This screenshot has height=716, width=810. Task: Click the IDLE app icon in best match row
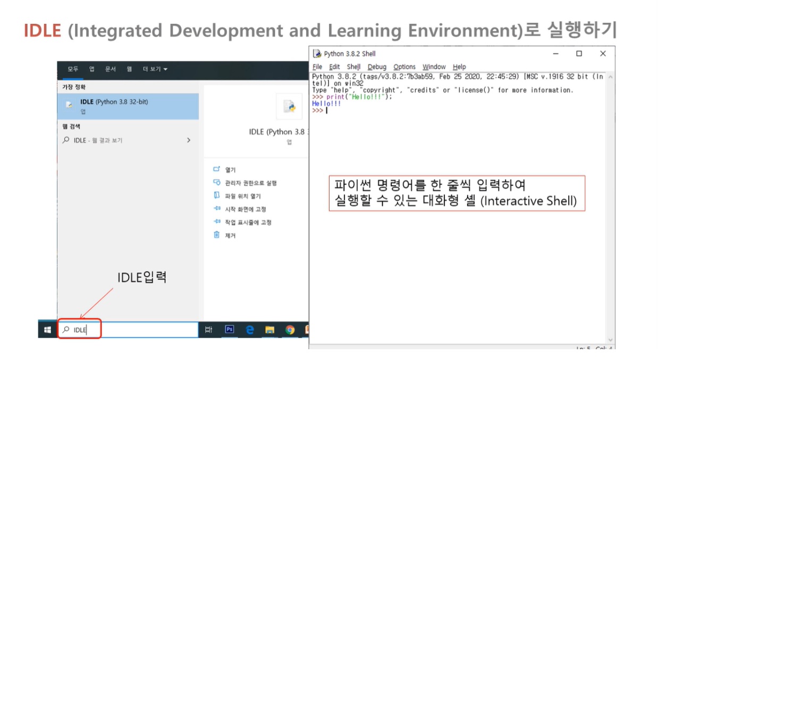click(69, 105)
